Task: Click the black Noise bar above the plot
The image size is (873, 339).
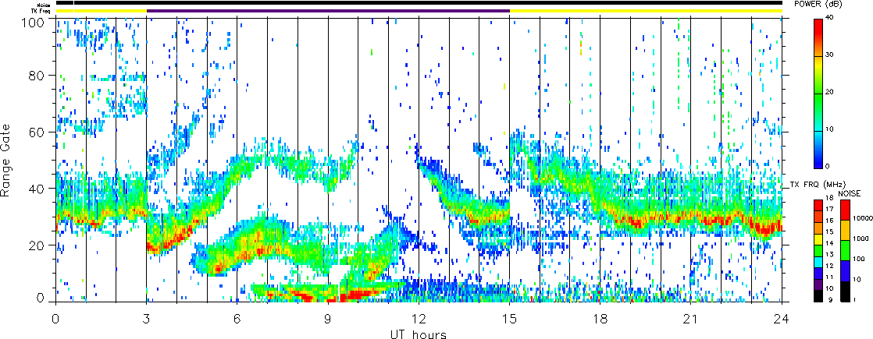Action: [x=419, y=3]
